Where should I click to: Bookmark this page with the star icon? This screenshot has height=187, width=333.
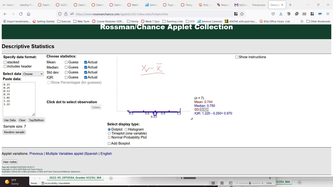[x=242, y=14]
